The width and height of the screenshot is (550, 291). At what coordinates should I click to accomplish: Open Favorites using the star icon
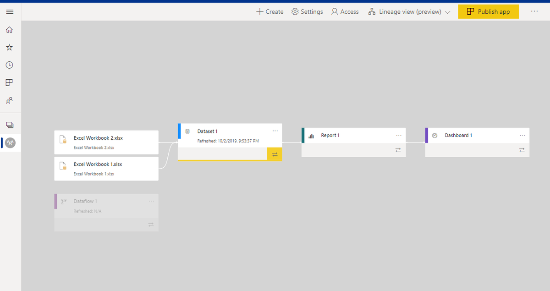click(x=10, y=47)
